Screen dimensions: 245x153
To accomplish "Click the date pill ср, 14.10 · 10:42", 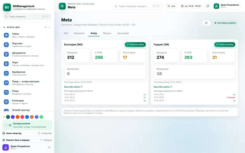I will pyautogui.click(x=191, y=6).
